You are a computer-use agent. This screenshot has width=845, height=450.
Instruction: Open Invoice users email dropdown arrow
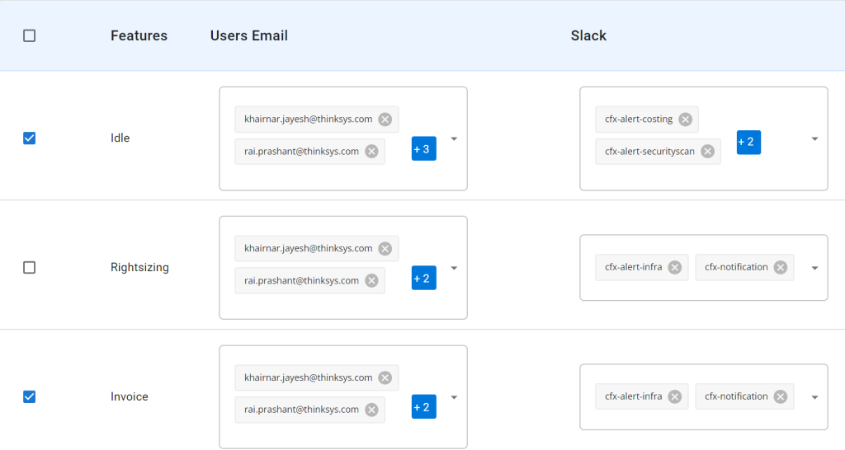tap(454, 397)
